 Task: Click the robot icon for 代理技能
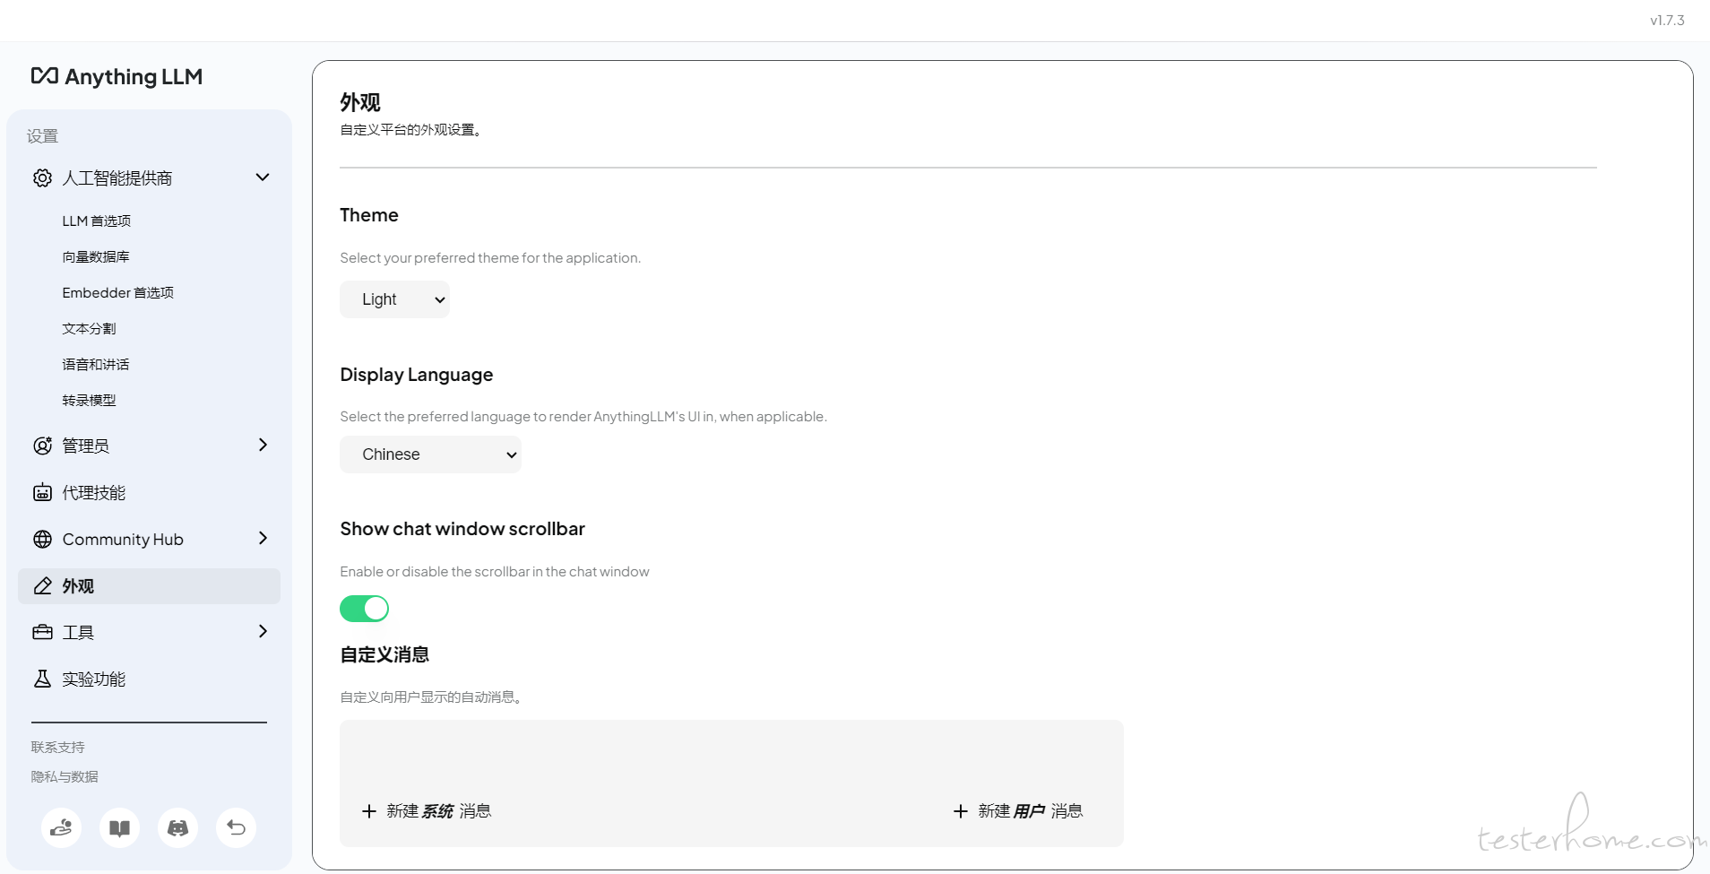(42, 492)
